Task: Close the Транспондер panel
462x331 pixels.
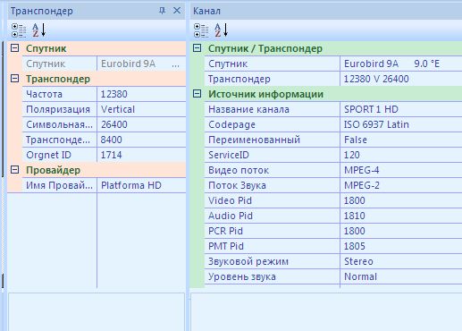Action: pos(177,11)
